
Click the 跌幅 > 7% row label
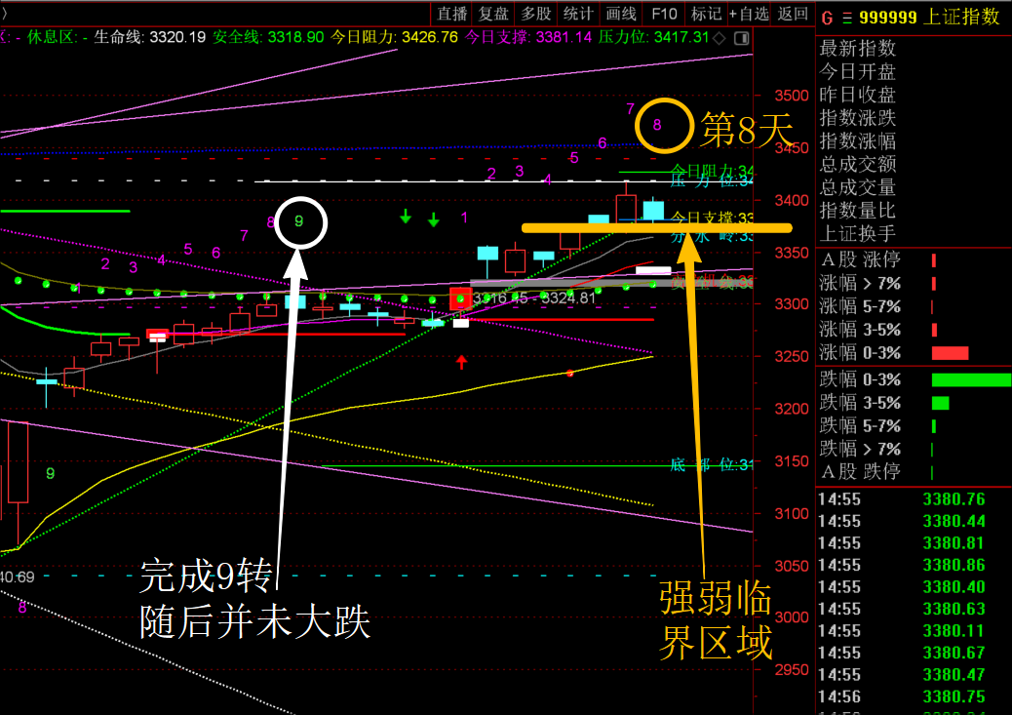pyautogui.click(x=860, y=449)
